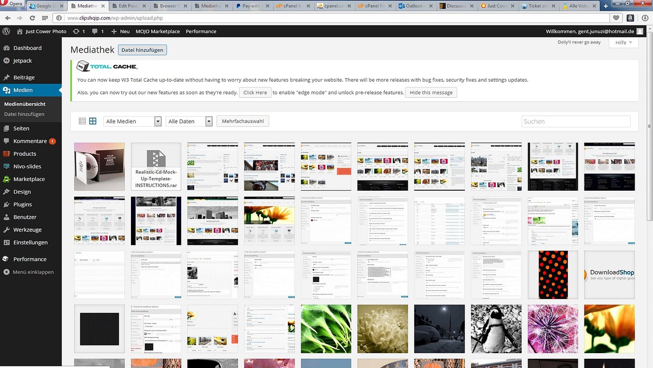Open the comments bubble in admin bar
This screenshot has height=368, width=653.
(x=98, y=31)
